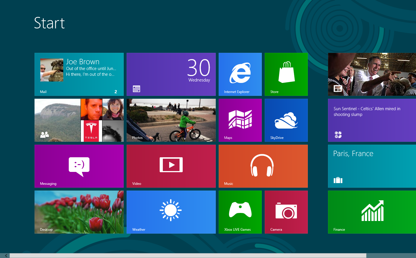Open the People tile with contact photos
This screenshot has width=416, height=258.
(79, 120)
